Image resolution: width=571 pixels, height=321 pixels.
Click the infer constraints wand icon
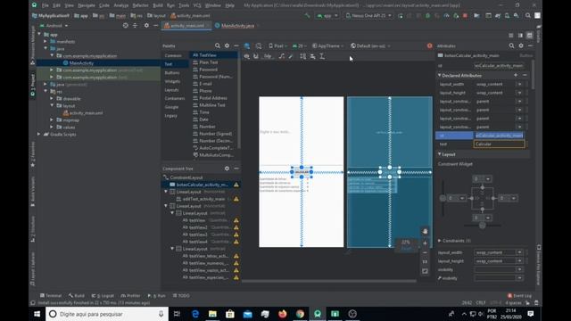coord(291,56)
